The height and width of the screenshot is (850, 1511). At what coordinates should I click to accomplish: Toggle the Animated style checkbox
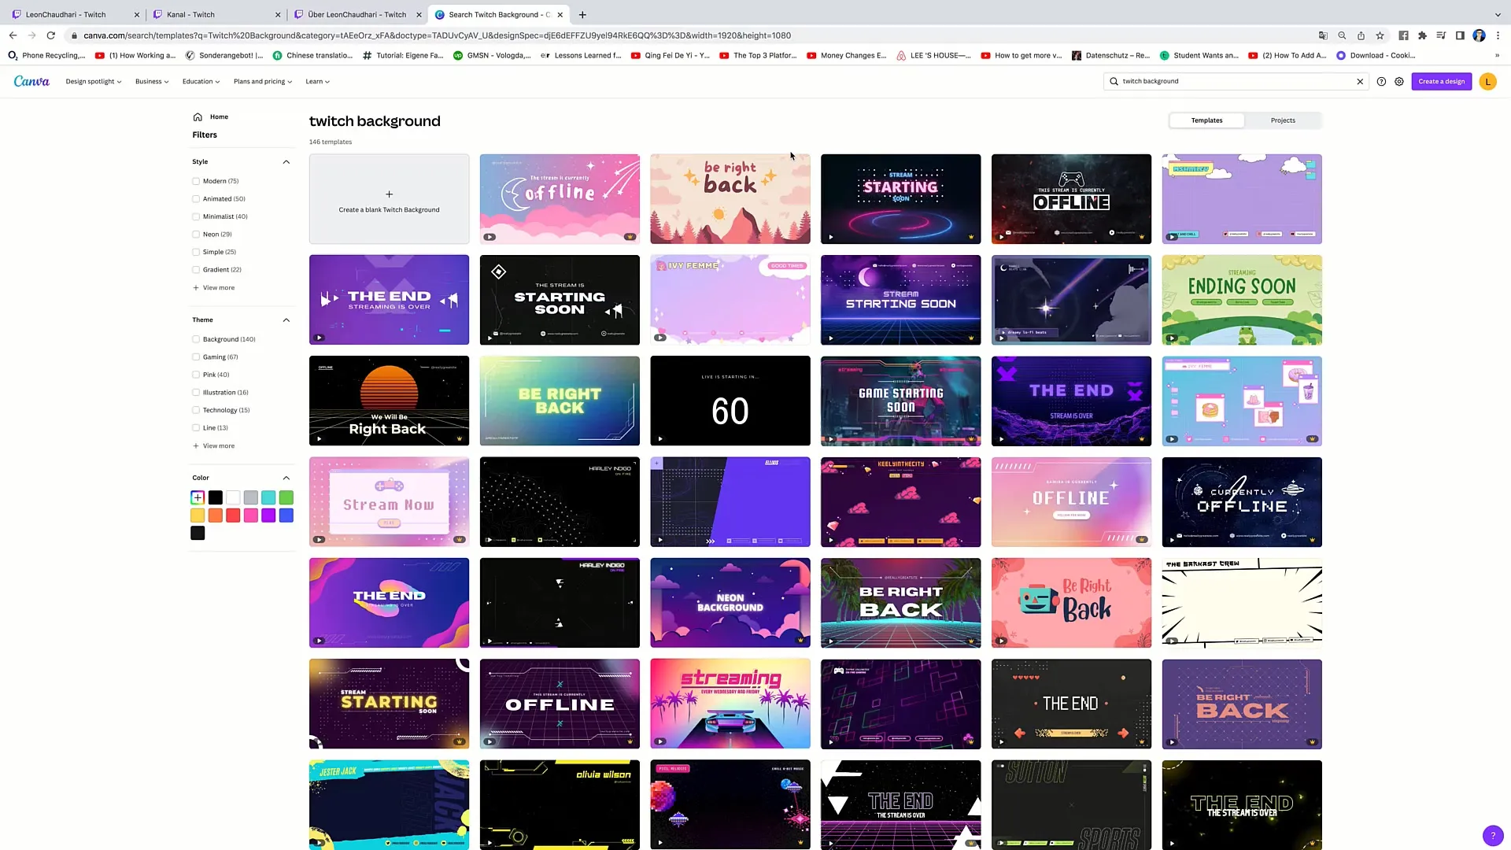coord(196,198)
